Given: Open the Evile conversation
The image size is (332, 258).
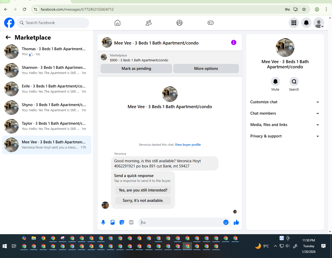Looking at the screenshot, I should tap(47, 89).
